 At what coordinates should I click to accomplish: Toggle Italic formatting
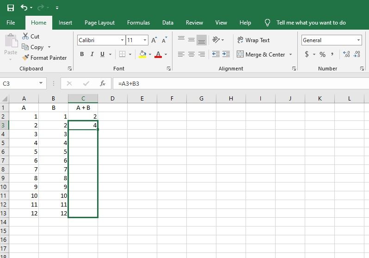coord(92,54)
